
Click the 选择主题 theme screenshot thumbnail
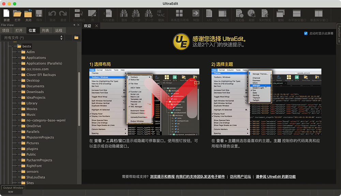point(266,102)
